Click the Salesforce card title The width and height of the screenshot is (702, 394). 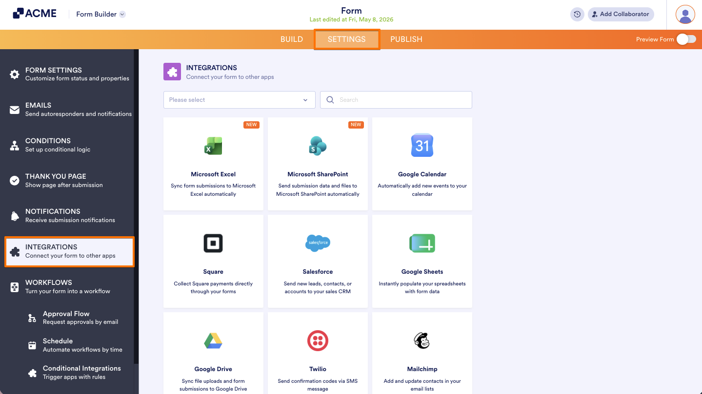point(318,272)
